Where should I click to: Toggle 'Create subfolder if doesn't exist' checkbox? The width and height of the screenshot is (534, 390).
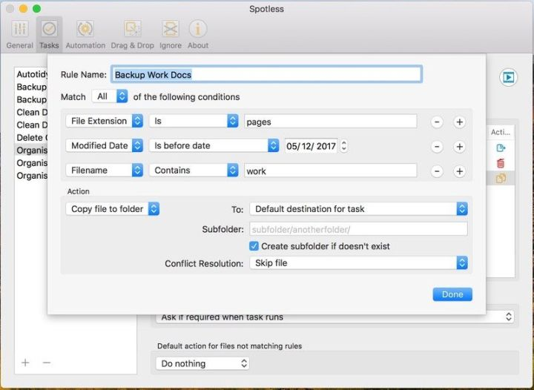point(254,246)
